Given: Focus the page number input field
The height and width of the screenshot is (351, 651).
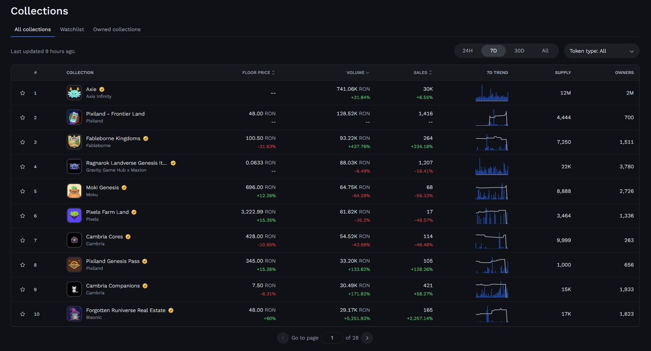Looking at the screenshot, I should pos(332,338).
